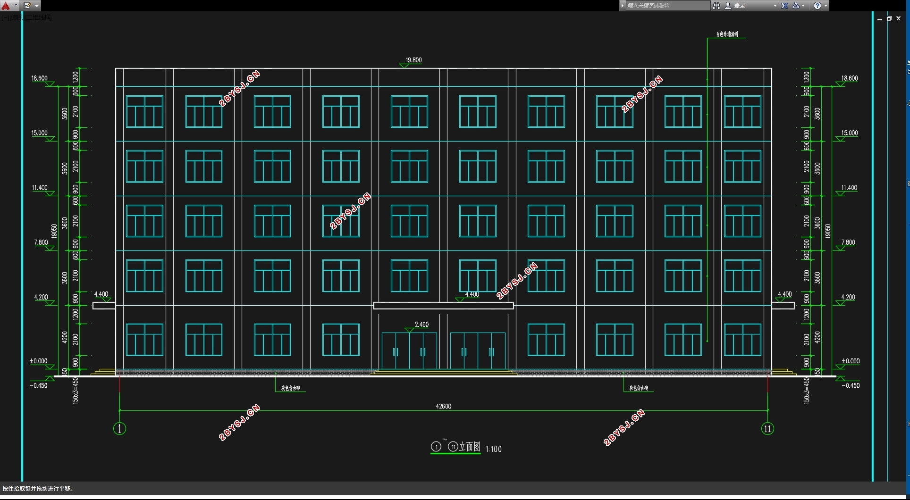Expand the Customize Quick Access Toolbar arrow
Screen dimensions: 910x500
click(x=37, y=6)
